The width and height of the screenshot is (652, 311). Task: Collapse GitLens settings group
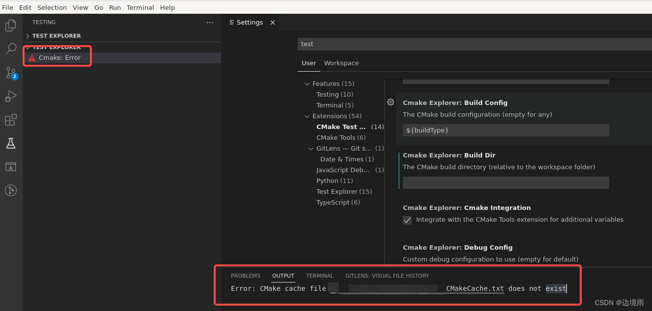pyautogui.click(x=311, y=148)
